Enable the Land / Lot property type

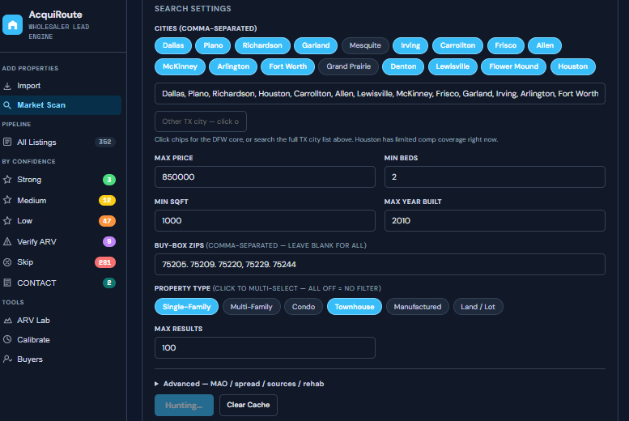click(478, 307)
